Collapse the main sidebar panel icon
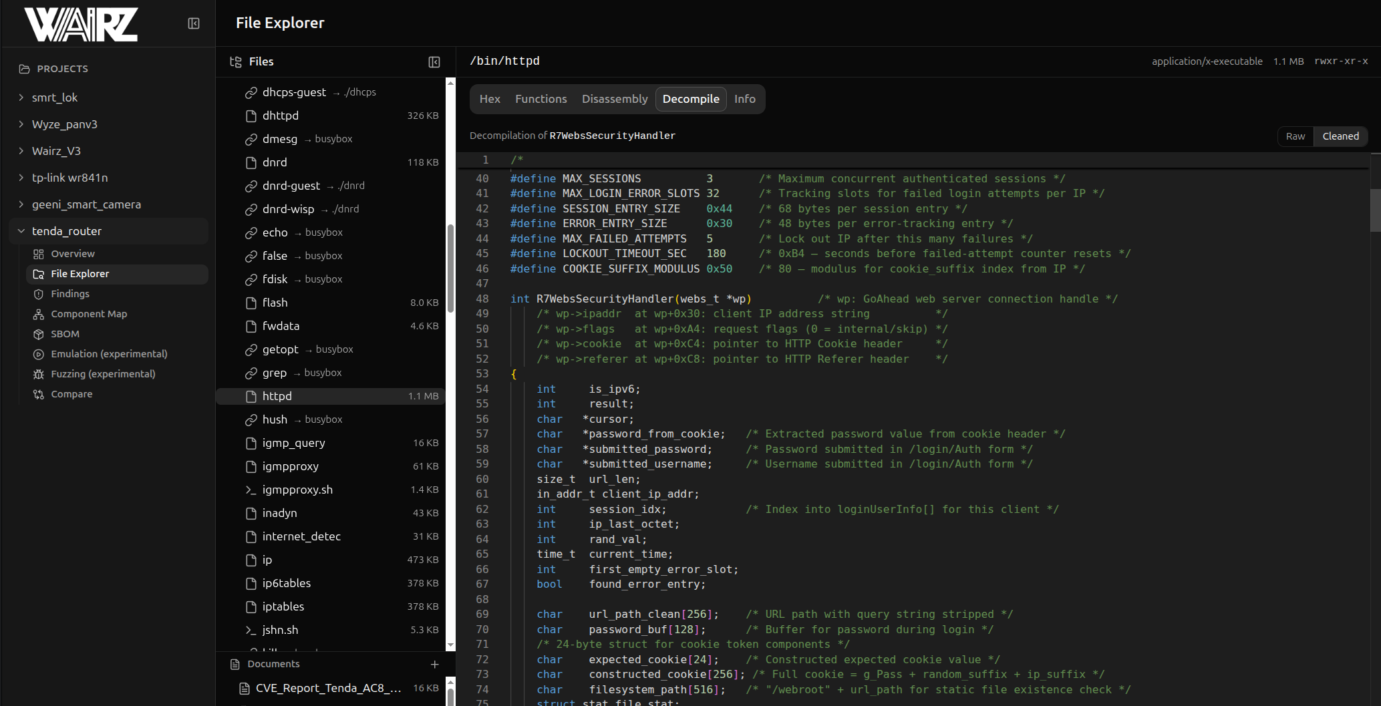Screen dimensions: 1381x706 coord(194,23)
